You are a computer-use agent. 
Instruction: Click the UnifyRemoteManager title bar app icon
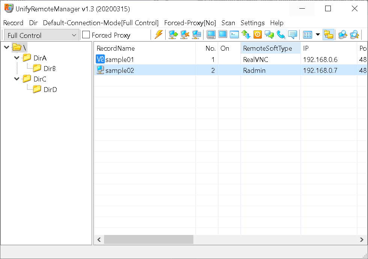tap(9, 8)
